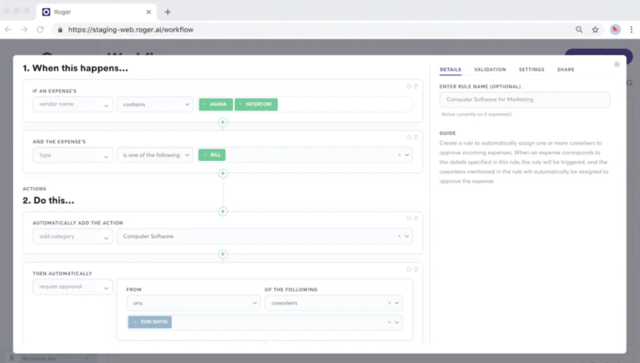Switch to the Share tab

tap(566, 70)
